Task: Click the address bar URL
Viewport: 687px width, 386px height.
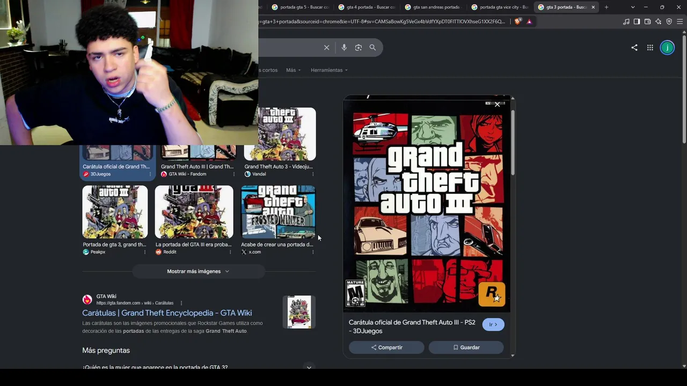Action: (x=383, y=21)
